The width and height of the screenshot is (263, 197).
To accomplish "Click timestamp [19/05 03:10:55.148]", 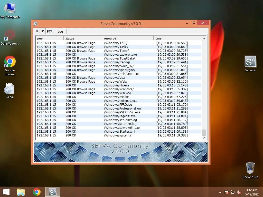I will [172, 85].
